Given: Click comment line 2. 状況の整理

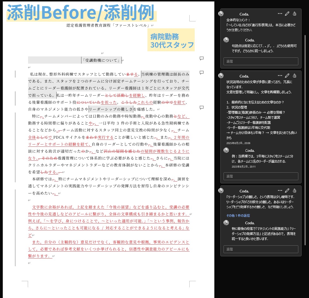Looking at the screenshot, I should [236, 107].
